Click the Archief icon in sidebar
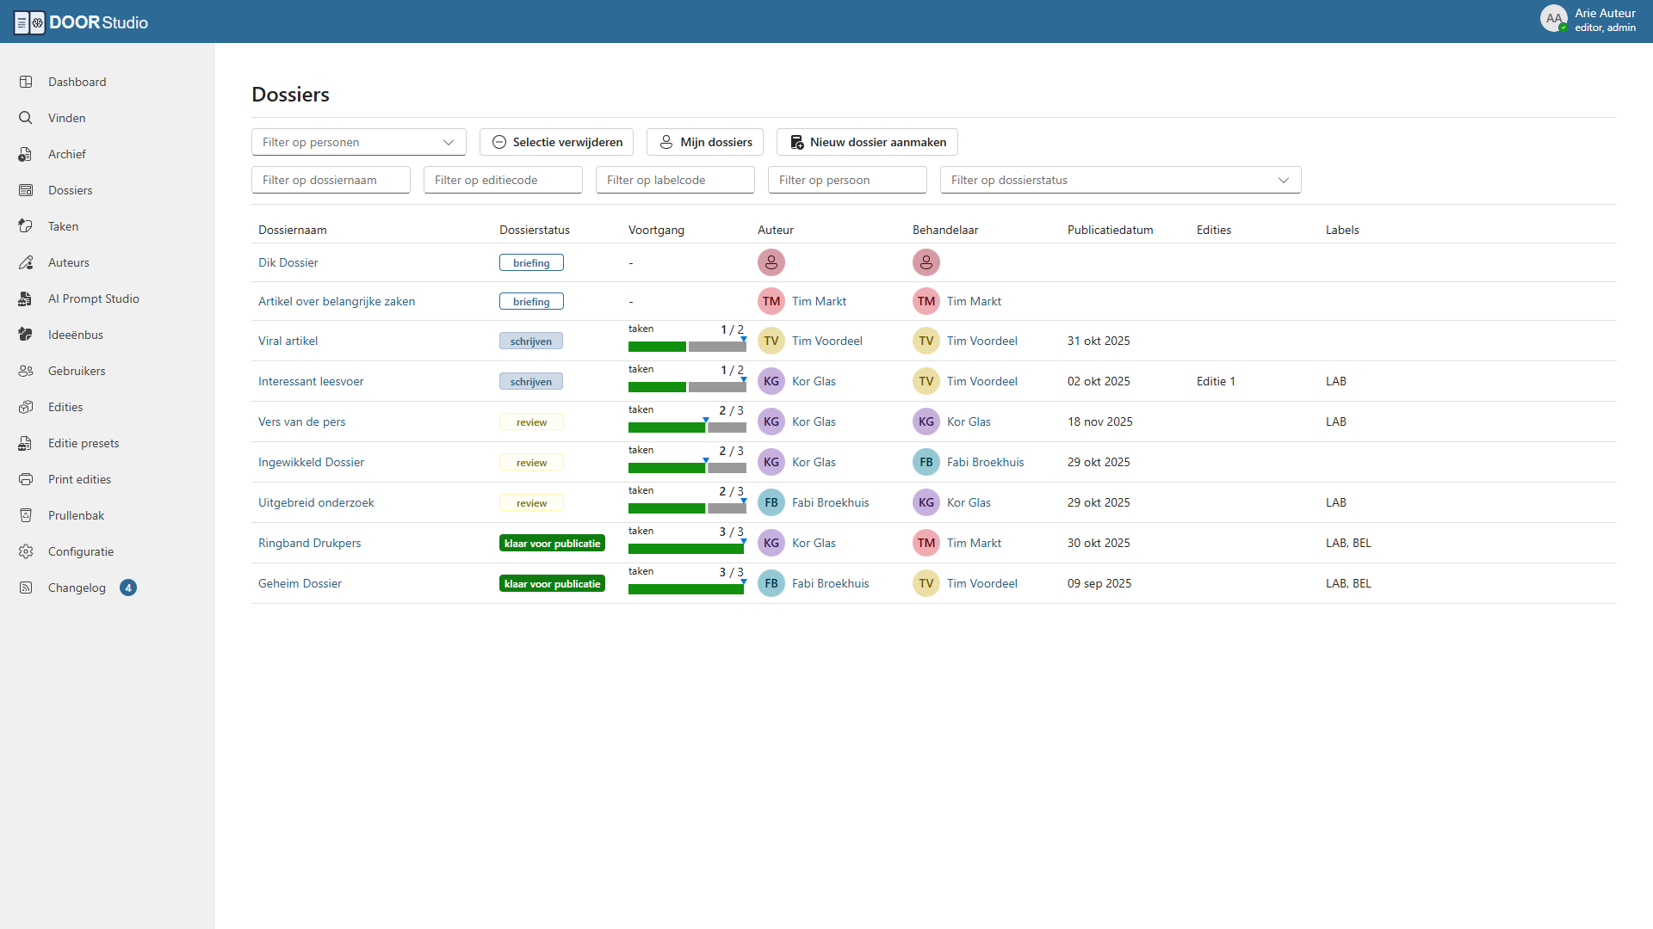The image size is (1653, 929). [x=26, y=154]
